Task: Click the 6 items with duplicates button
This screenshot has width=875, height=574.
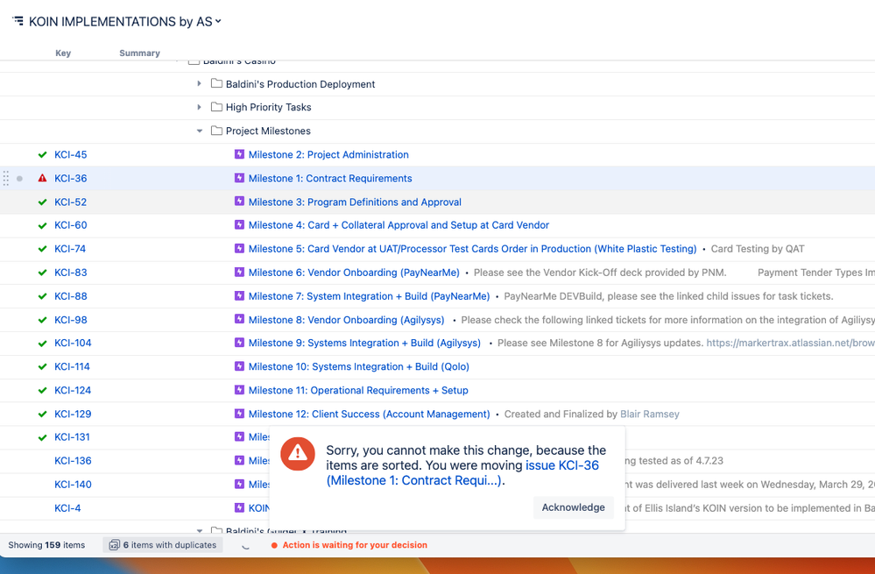Action: point(163,545)
